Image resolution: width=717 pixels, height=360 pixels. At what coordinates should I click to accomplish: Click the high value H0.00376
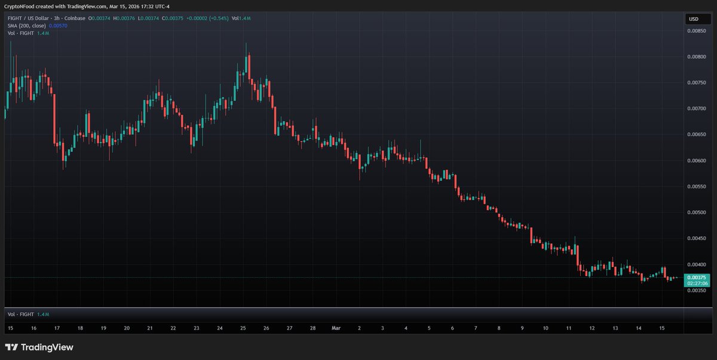point(123,18)
